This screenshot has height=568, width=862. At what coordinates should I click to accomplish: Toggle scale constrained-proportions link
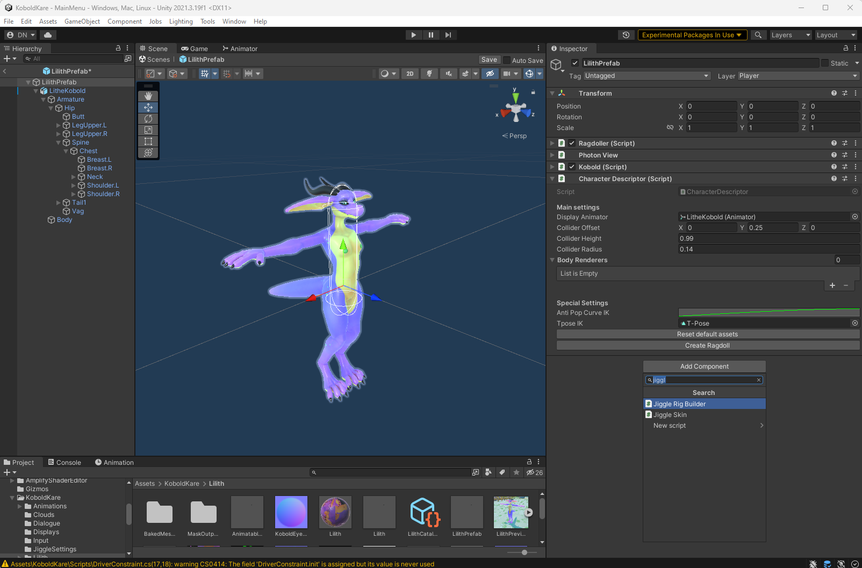pyautogui.click(x=670, y=128)
